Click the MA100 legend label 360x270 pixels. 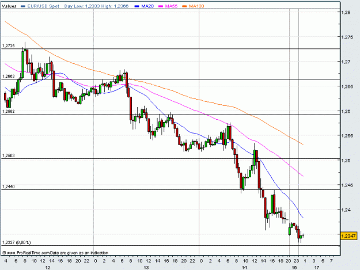196,6
